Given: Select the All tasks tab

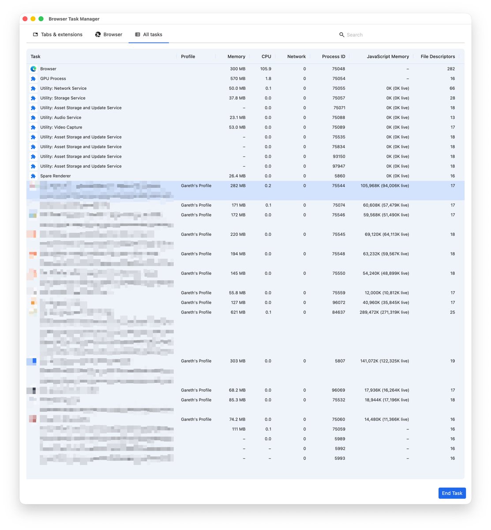Looking at the screenshot, I should (x=149, y=34).
